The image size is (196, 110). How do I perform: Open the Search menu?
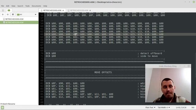[20, 6]
